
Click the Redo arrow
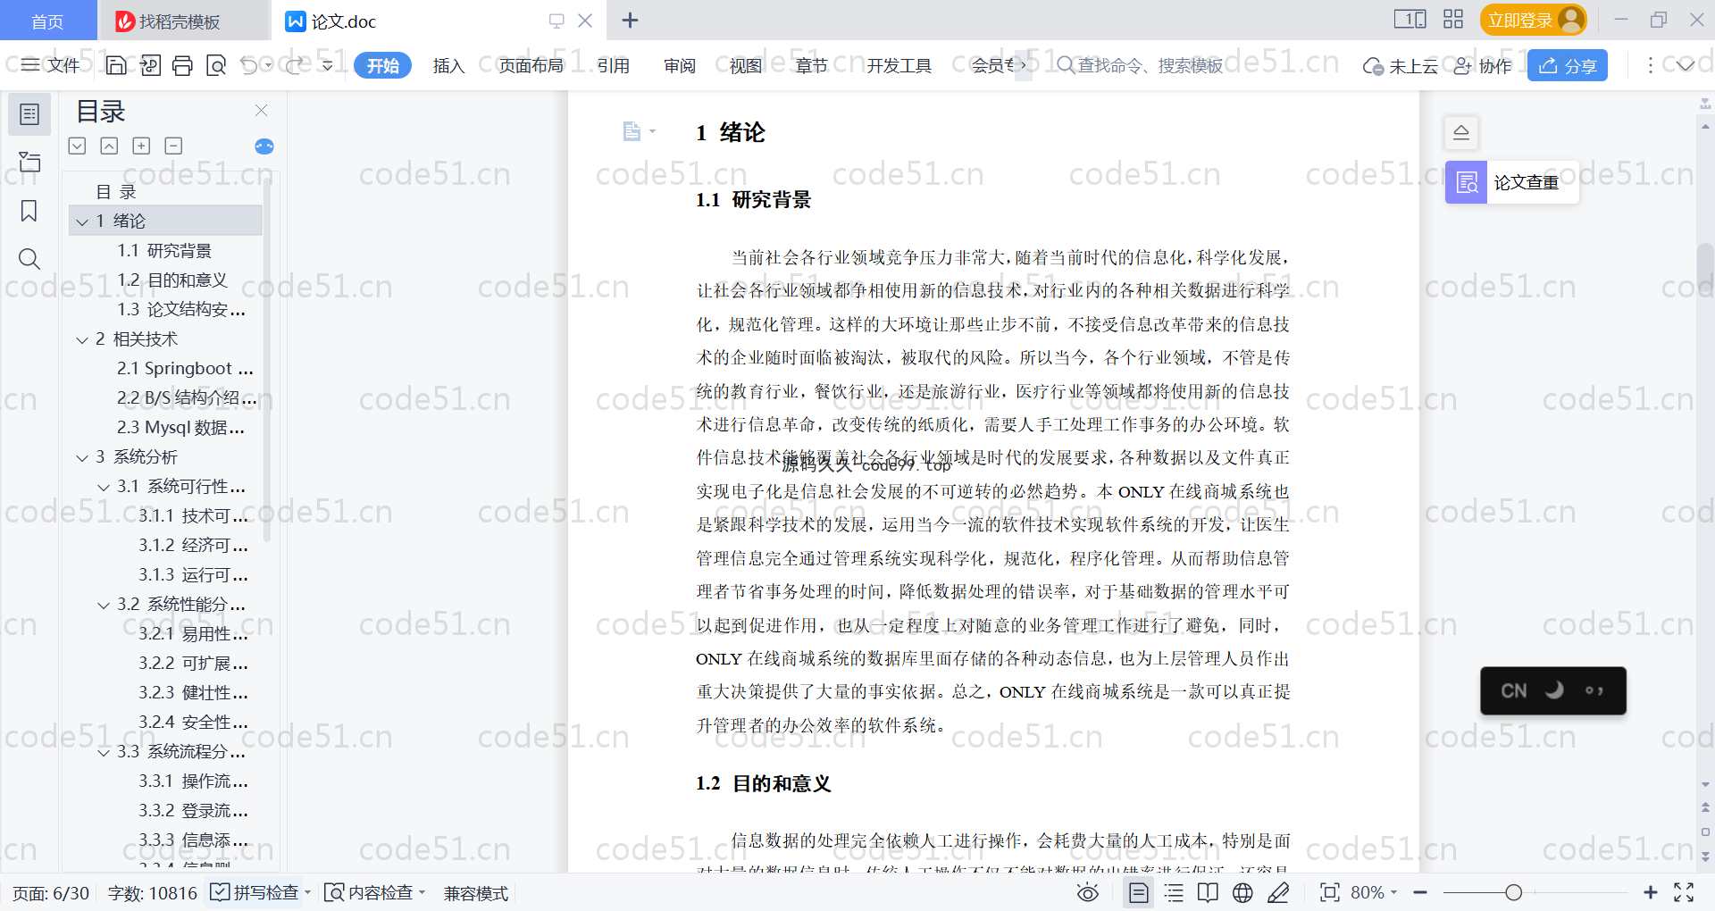[x=296, y=65]
